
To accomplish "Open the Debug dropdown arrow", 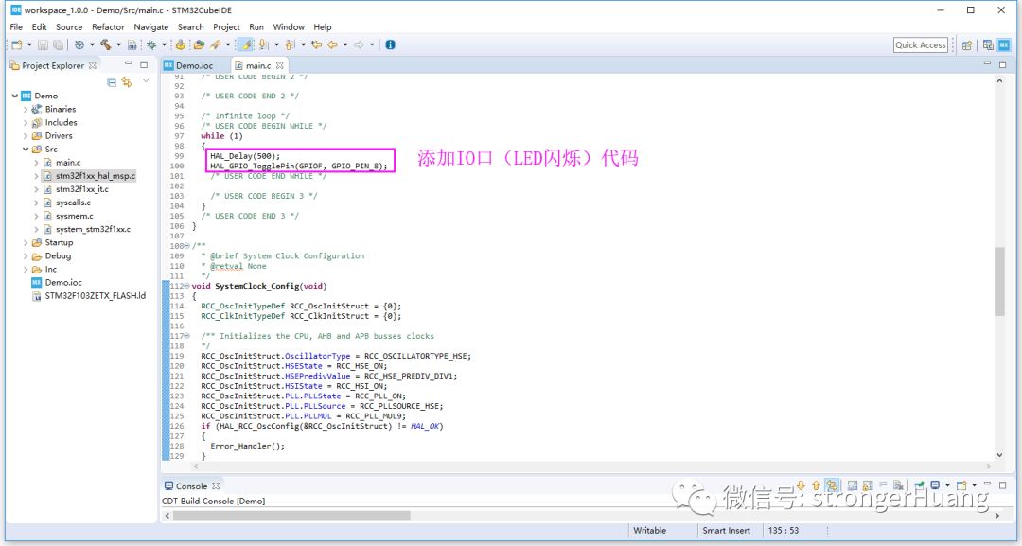I will [165, 45].
